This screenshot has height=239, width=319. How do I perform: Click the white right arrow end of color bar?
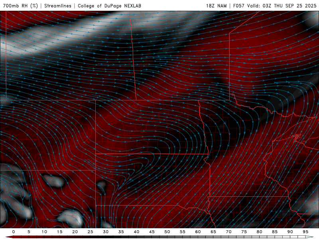(x=309, y=237)
